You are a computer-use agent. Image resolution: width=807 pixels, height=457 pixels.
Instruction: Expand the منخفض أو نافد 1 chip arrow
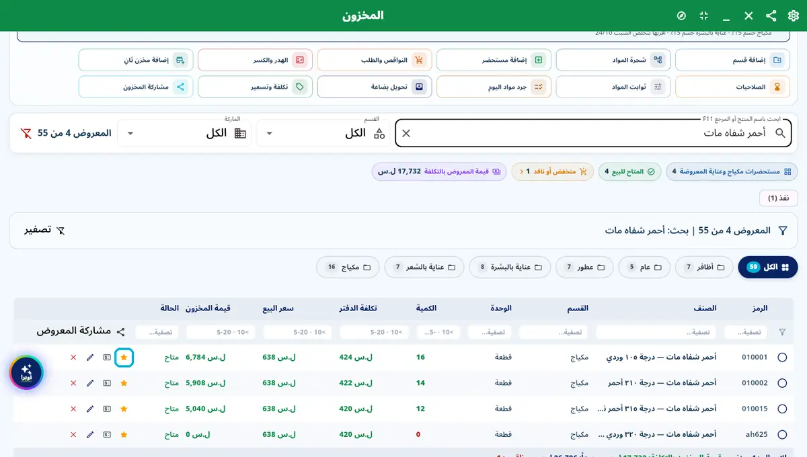pyautogui.click(x=522, y=172)
